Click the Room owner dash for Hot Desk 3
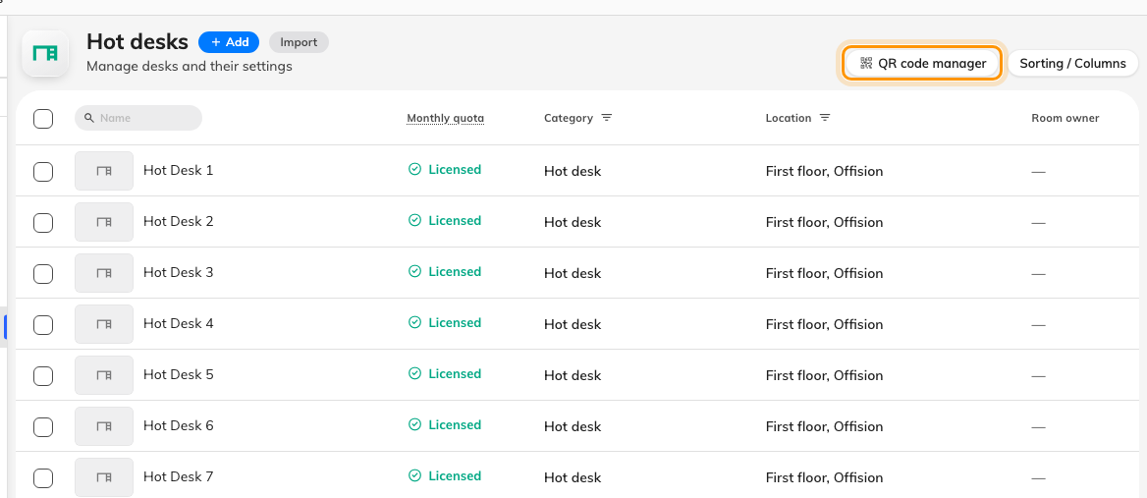Screen dimensions: 1147x498 pos(1038,274)
